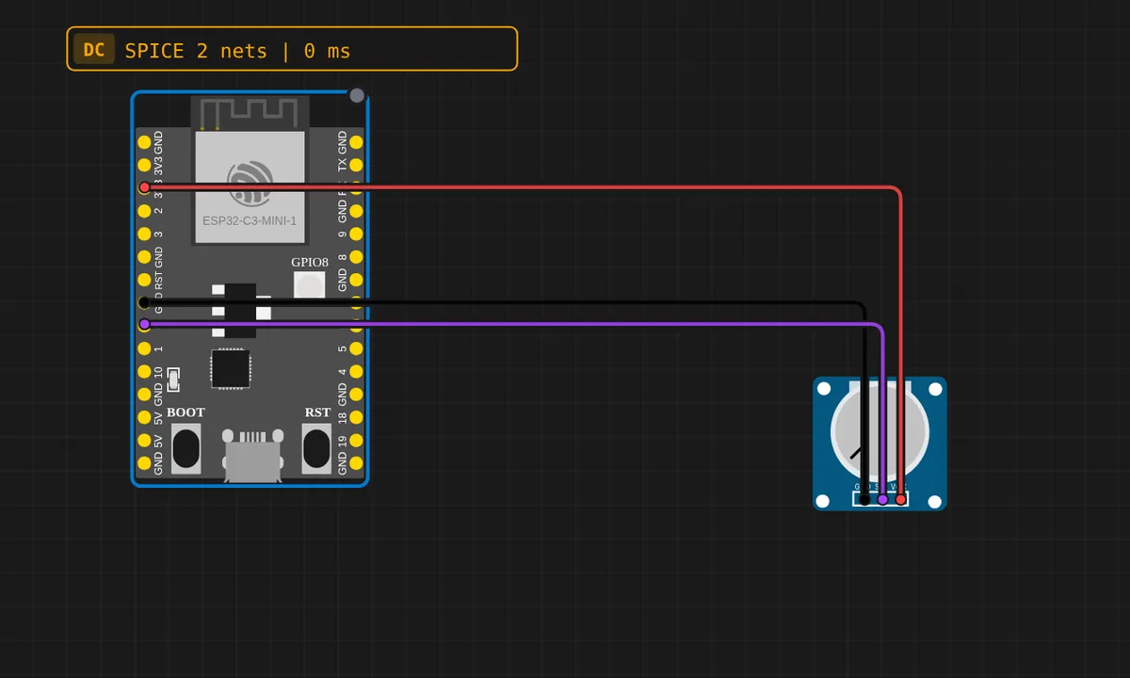Viewport: 1130px width, 678px height.
Task: Click the GND pin where the black wire starts
Action: click(144, 302)
